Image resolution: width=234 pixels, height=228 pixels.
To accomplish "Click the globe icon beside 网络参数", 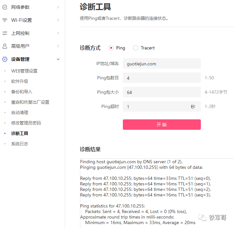I will (x=5, y=7).
